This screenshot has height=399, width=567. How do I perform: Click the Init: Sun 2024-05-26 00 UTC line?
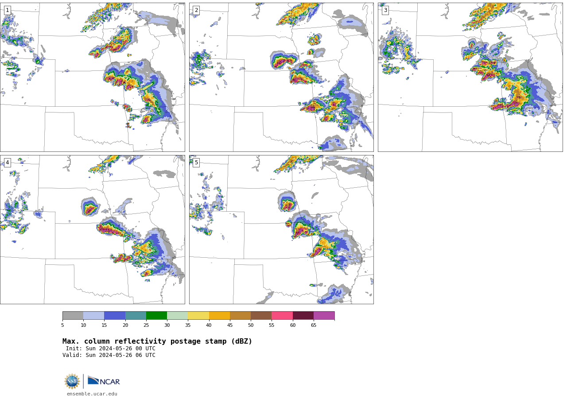(111, 349)
